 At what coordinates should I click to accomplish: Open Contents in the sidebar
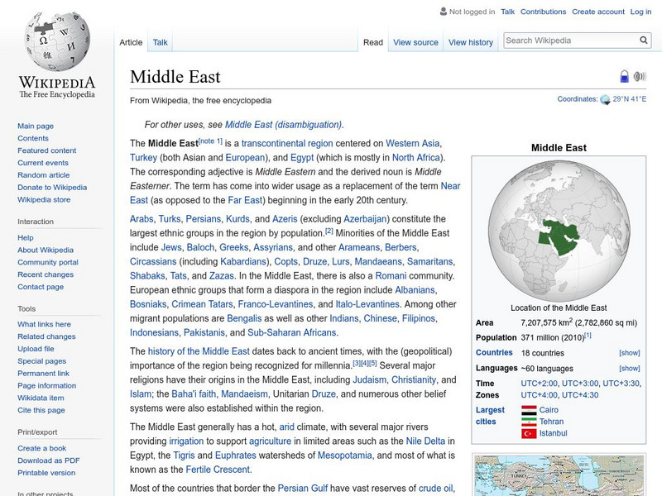33,138
